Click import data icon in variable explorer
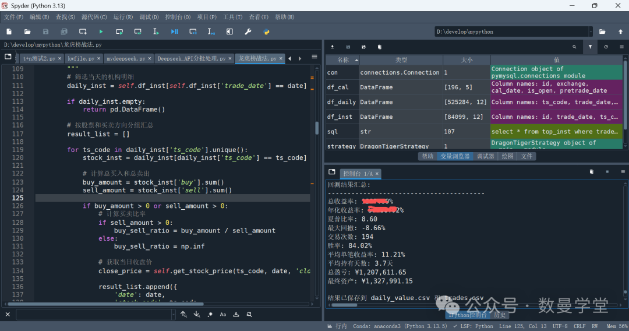The image size is (629, 331). coord(332,47)
